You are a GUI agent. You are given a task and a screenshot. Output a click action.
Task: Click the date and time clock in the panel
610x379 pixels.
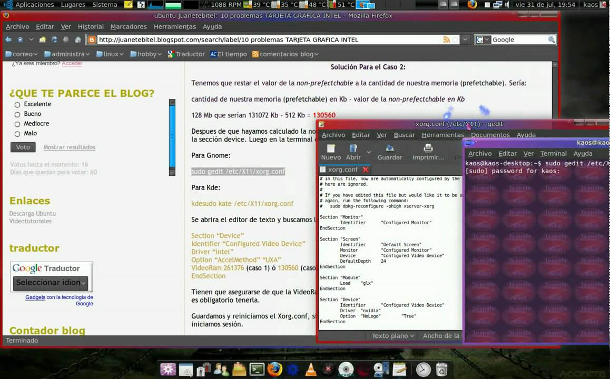click(545, 5)
